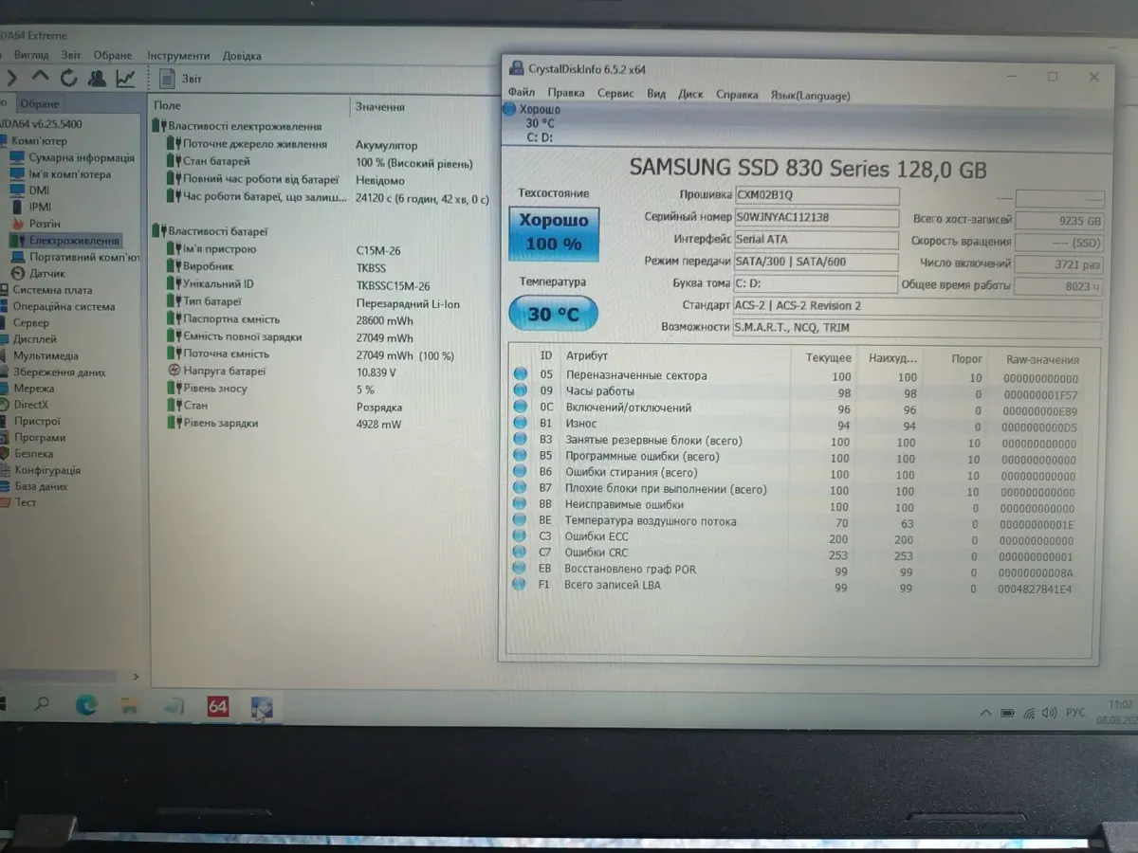Switch to the Обране tab
This screenshot has width=1138, height=853.
point(40,104)
